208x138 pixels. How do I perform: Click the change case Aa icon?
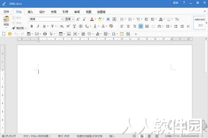87,26
